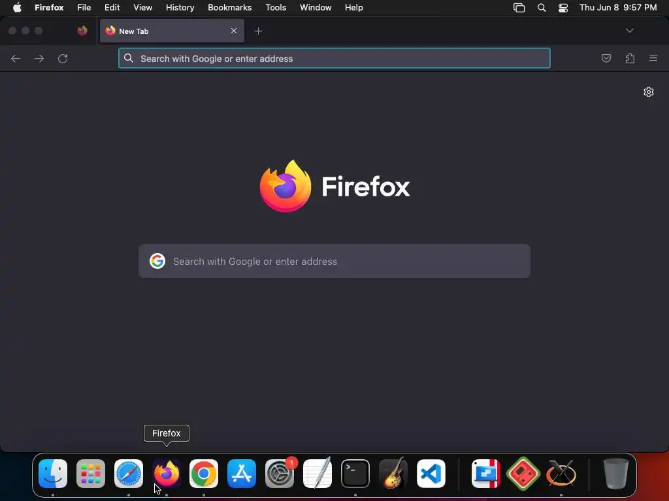This screenshot has width=669, height=501.
Task: Open TextEdit from the dock
Action: click(x=318, y=474)
